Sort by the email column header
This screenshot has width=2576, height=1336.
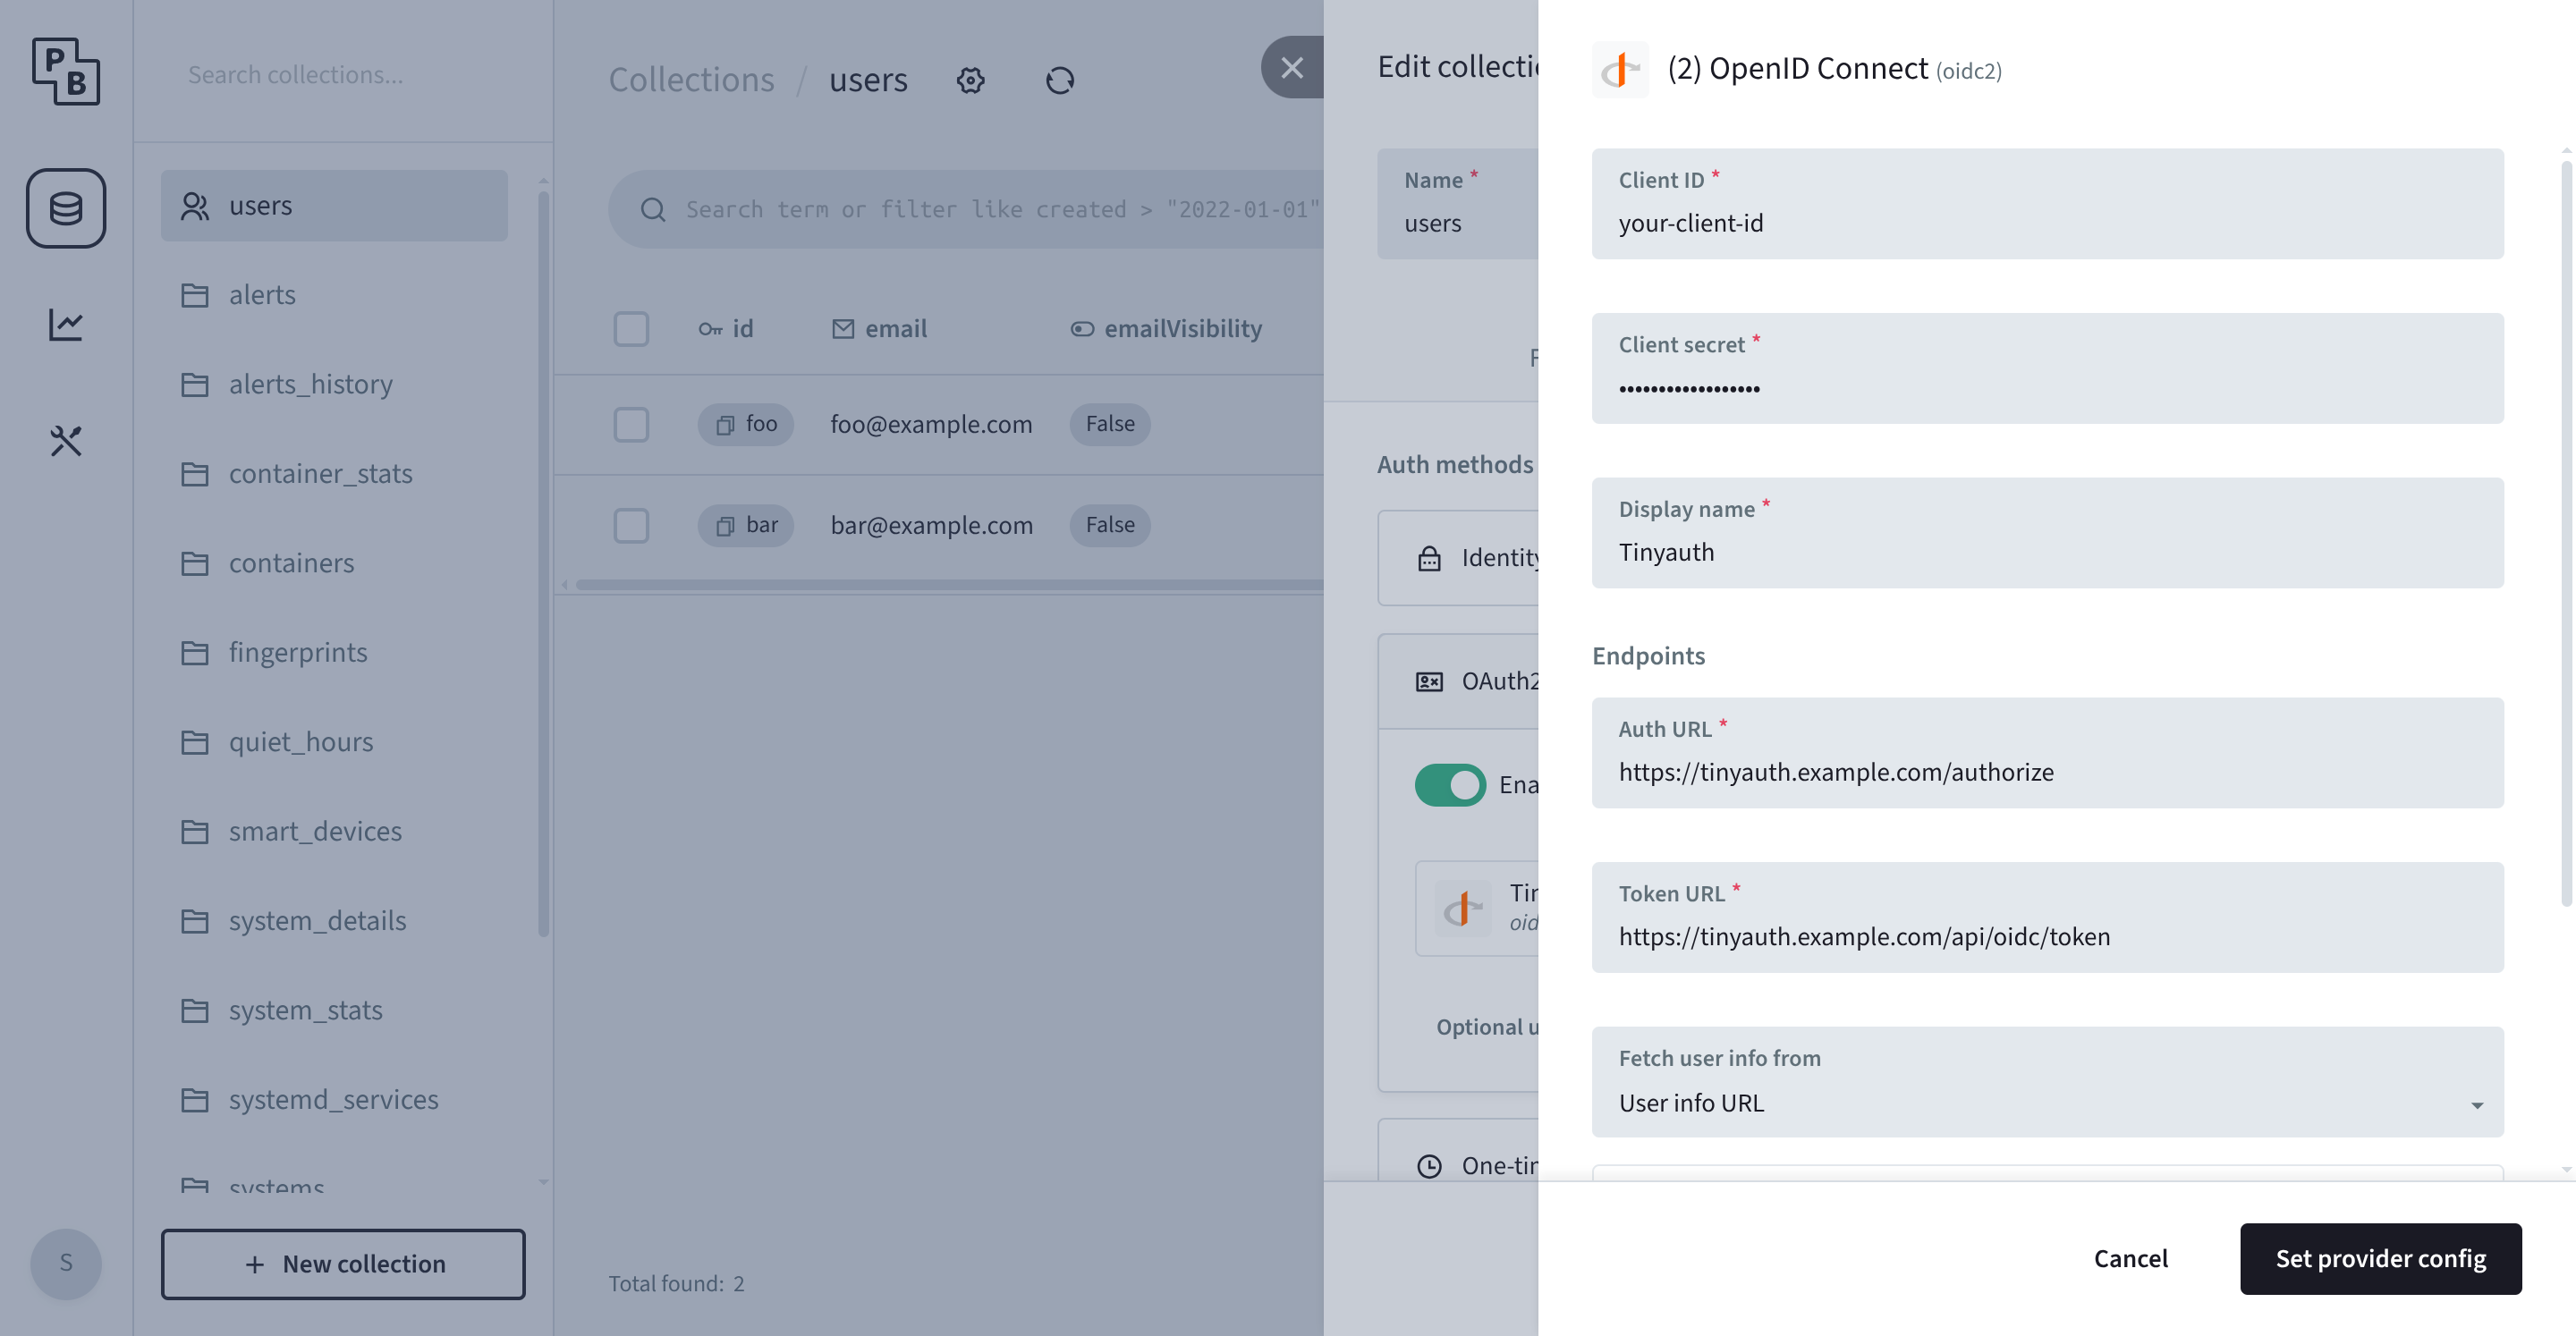pyautogui.click(x=880, y=329)
